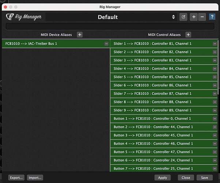Click the Rig Manager logo
This screenshot has width=220, height=183.
(x=23, y=17)
